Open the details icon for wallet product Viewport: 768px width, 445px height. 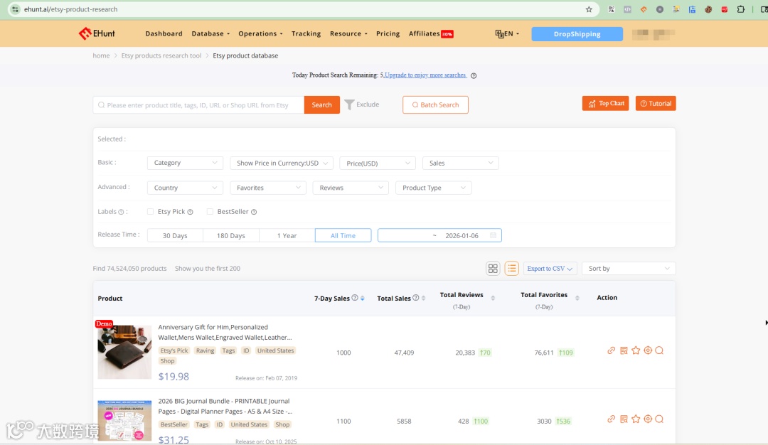click(x=624, y=350)
